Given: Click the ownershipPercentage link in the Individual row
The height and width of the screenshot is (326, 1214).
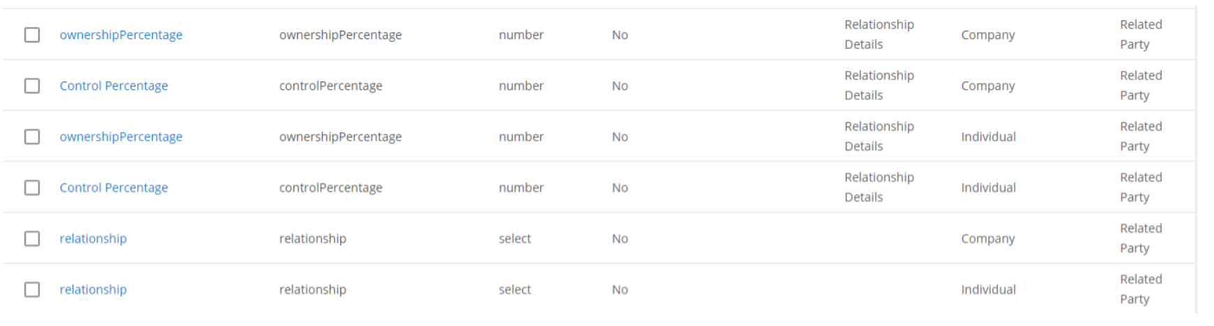Looking at the screenshot, I should click(121, 137).
